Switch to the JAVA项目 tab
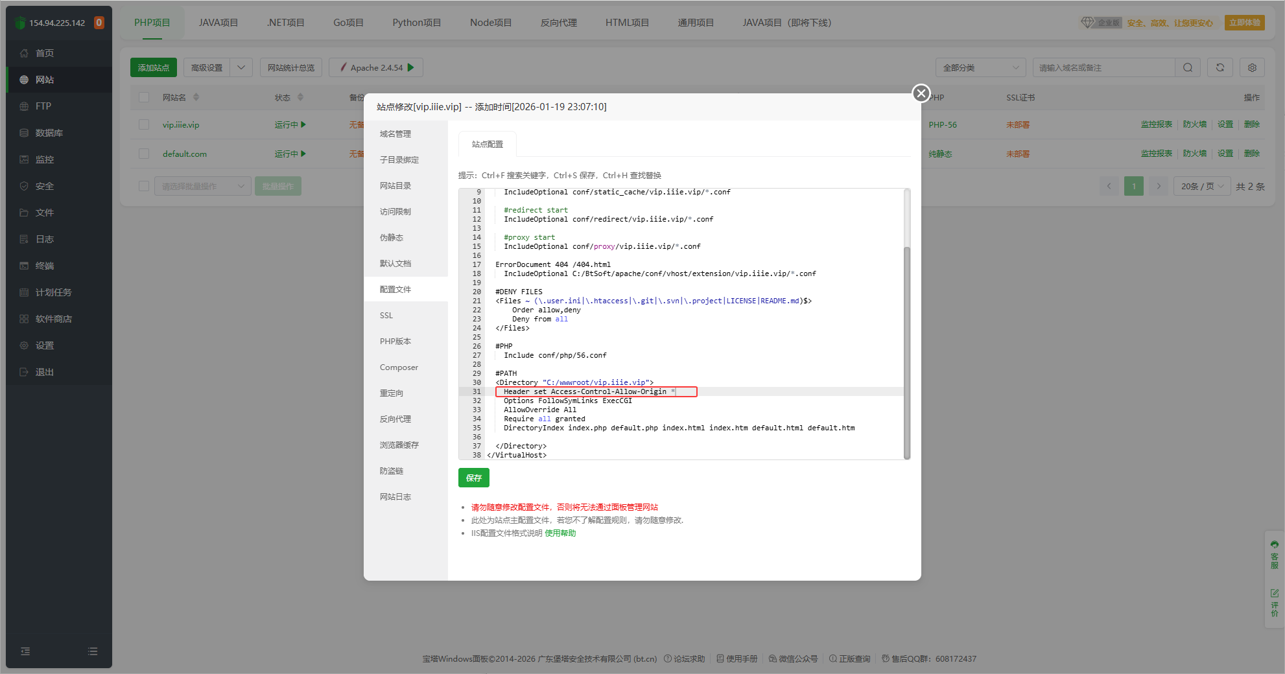This screenshot has width=1285, height=674. [x=218, y=23]
